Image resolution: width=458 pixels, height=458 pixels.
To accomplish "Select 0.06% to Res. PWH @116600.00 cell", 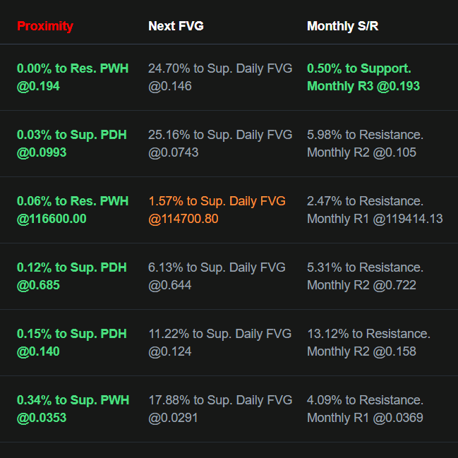I will [73, 210].
